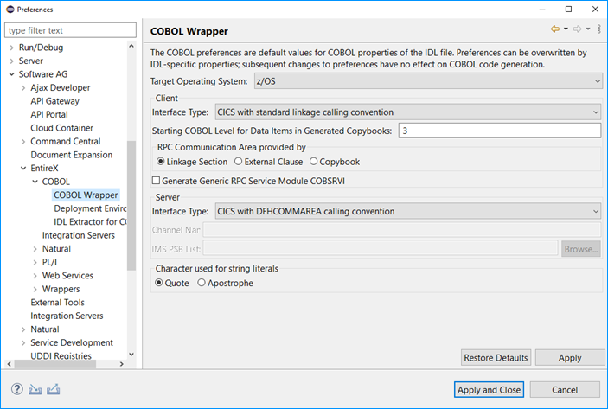Viewport: 608px width, 409px height.
Task: Click the import preferences icon
Action: (x=35, y=389)
